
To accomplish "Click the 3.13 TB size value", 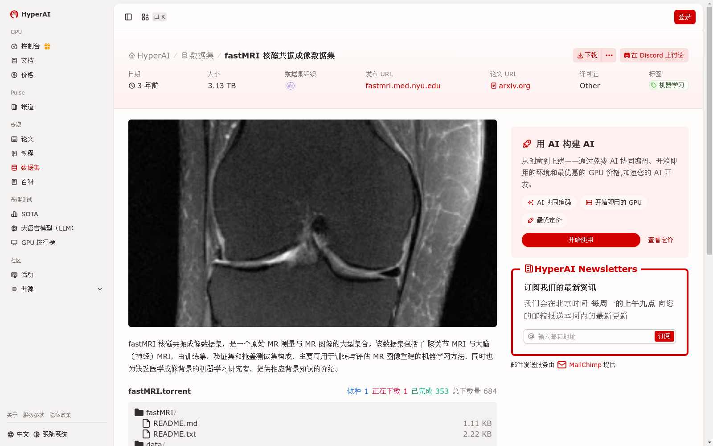I will (222, 86).
